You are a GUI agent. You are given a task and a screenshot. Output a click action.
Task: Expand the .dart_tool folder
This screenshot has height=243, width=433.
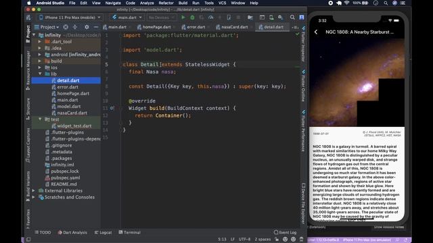(39, 42)
